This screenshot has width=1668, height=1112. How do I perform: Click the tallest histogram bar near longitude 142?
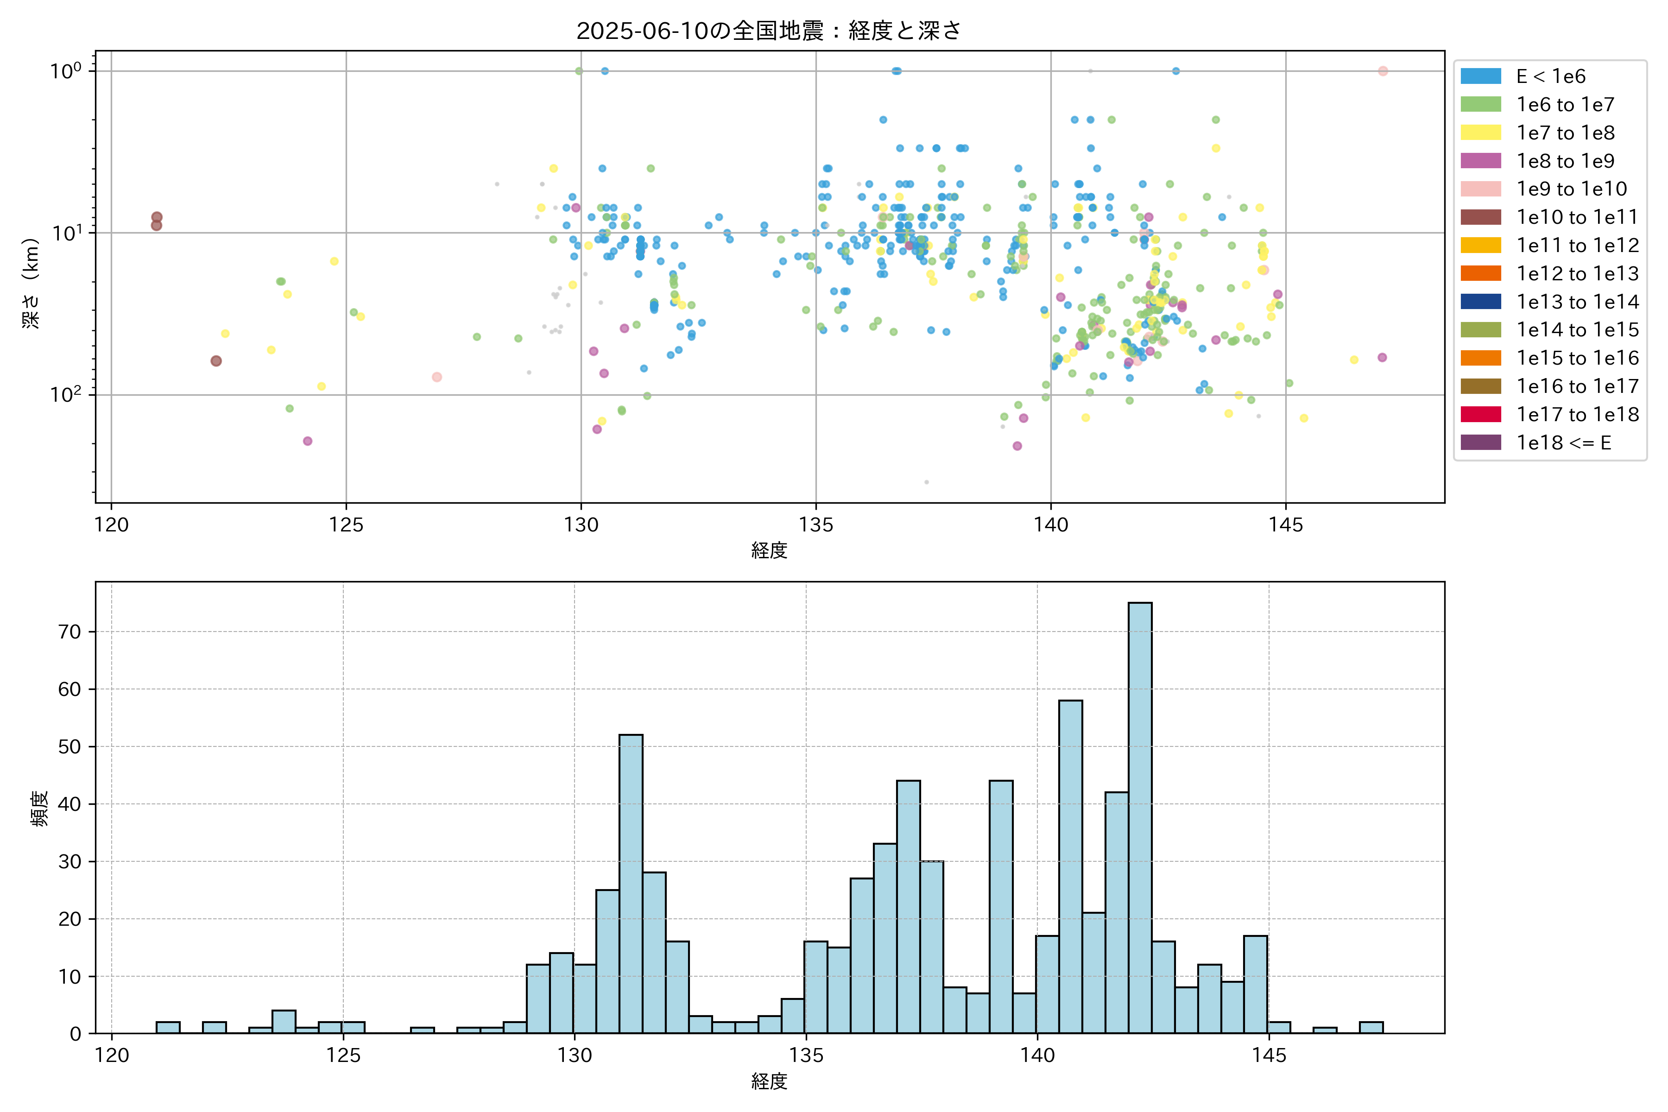pyautogui.click(x=1140, y=815)
